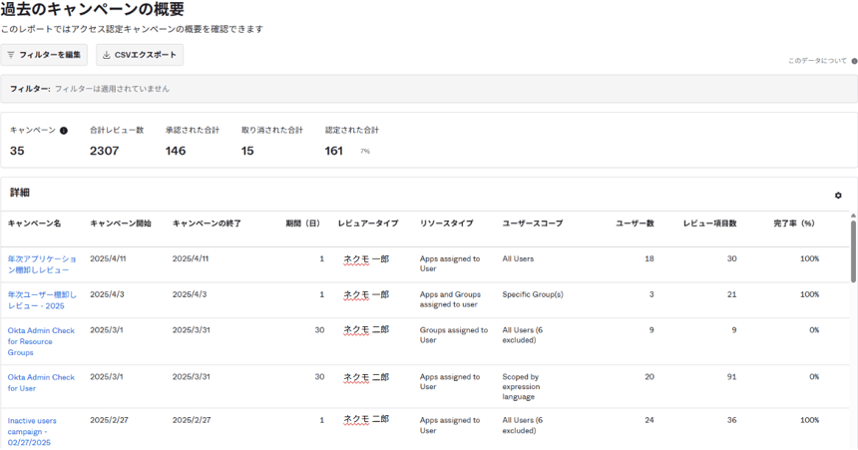Click the キャンペーン開始 column header
Screen dimensions: 858x450
(121, 224)
